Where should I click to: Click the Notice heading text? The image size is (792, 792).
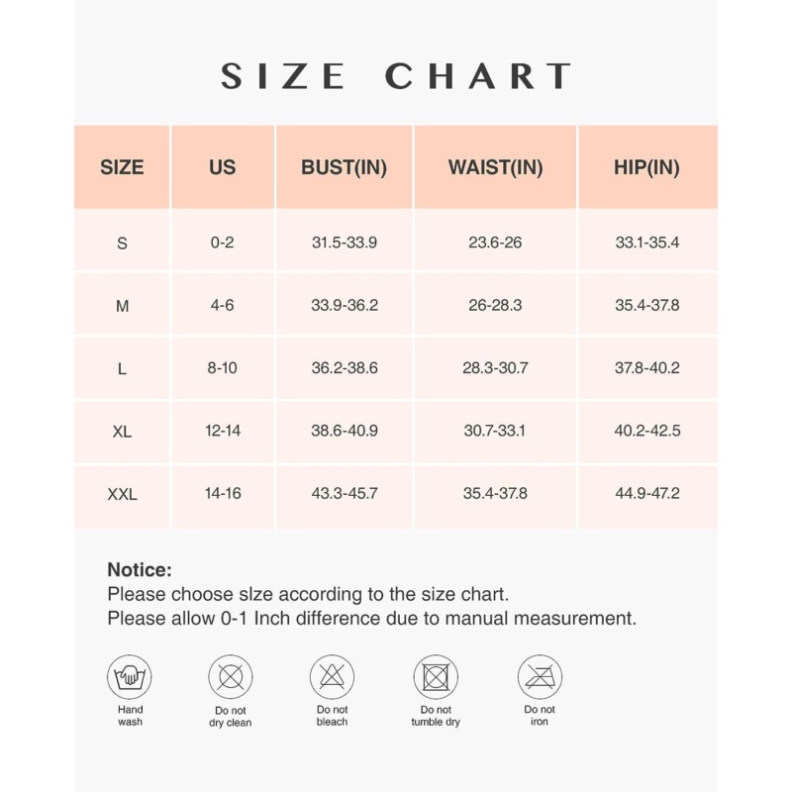pyautogui.click(x=140, y=570)
